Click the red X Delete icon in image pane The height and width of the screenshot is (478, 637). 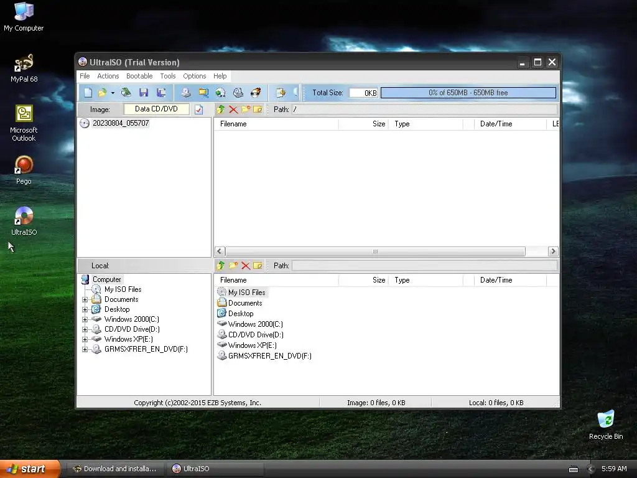tap(233, 110)
